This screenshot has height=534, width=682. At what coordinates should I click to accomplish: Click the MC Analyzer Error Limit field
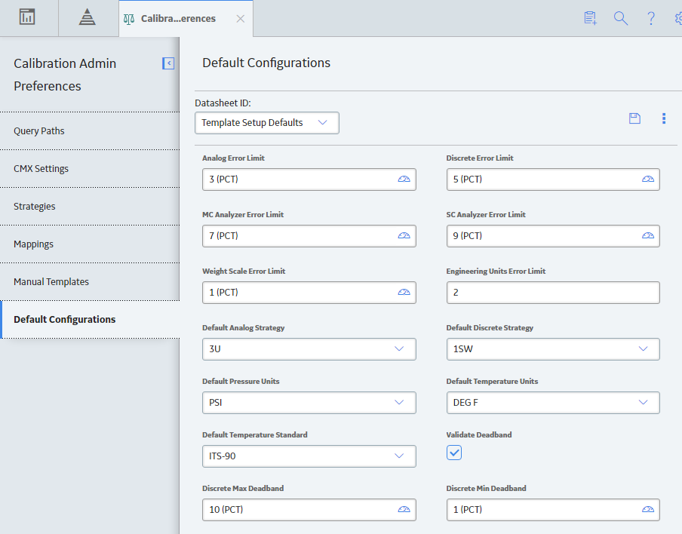point(309,235)
